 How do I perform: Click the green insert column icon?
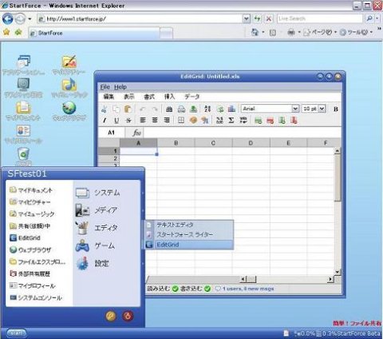click(x=282, y=121)
